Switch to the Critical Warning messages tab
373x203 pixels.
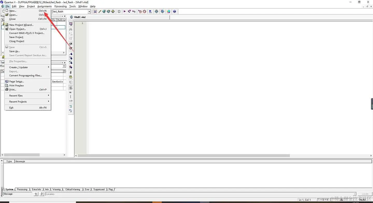pyautogui.click(x=73, y=189)
